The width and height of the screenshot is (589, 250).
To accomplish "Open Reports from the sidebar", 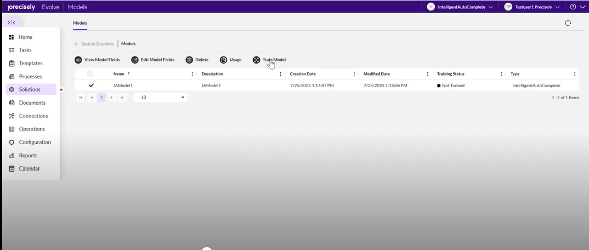I will (28, 155).
